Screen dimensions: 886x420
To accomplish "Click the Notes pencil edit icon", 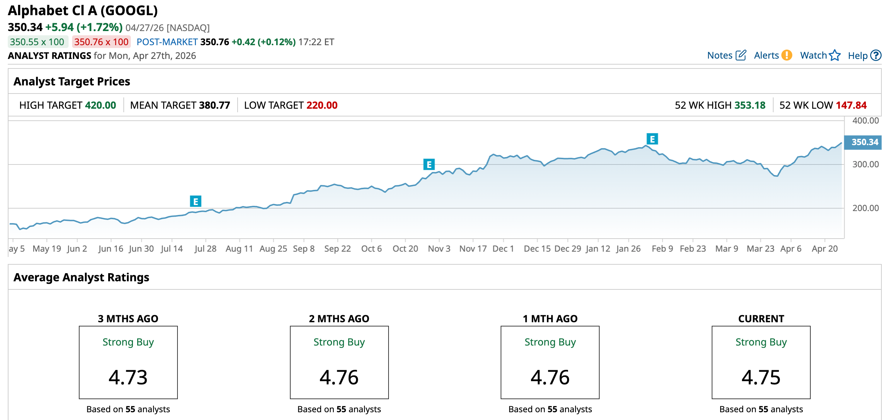I will point(741,55).
